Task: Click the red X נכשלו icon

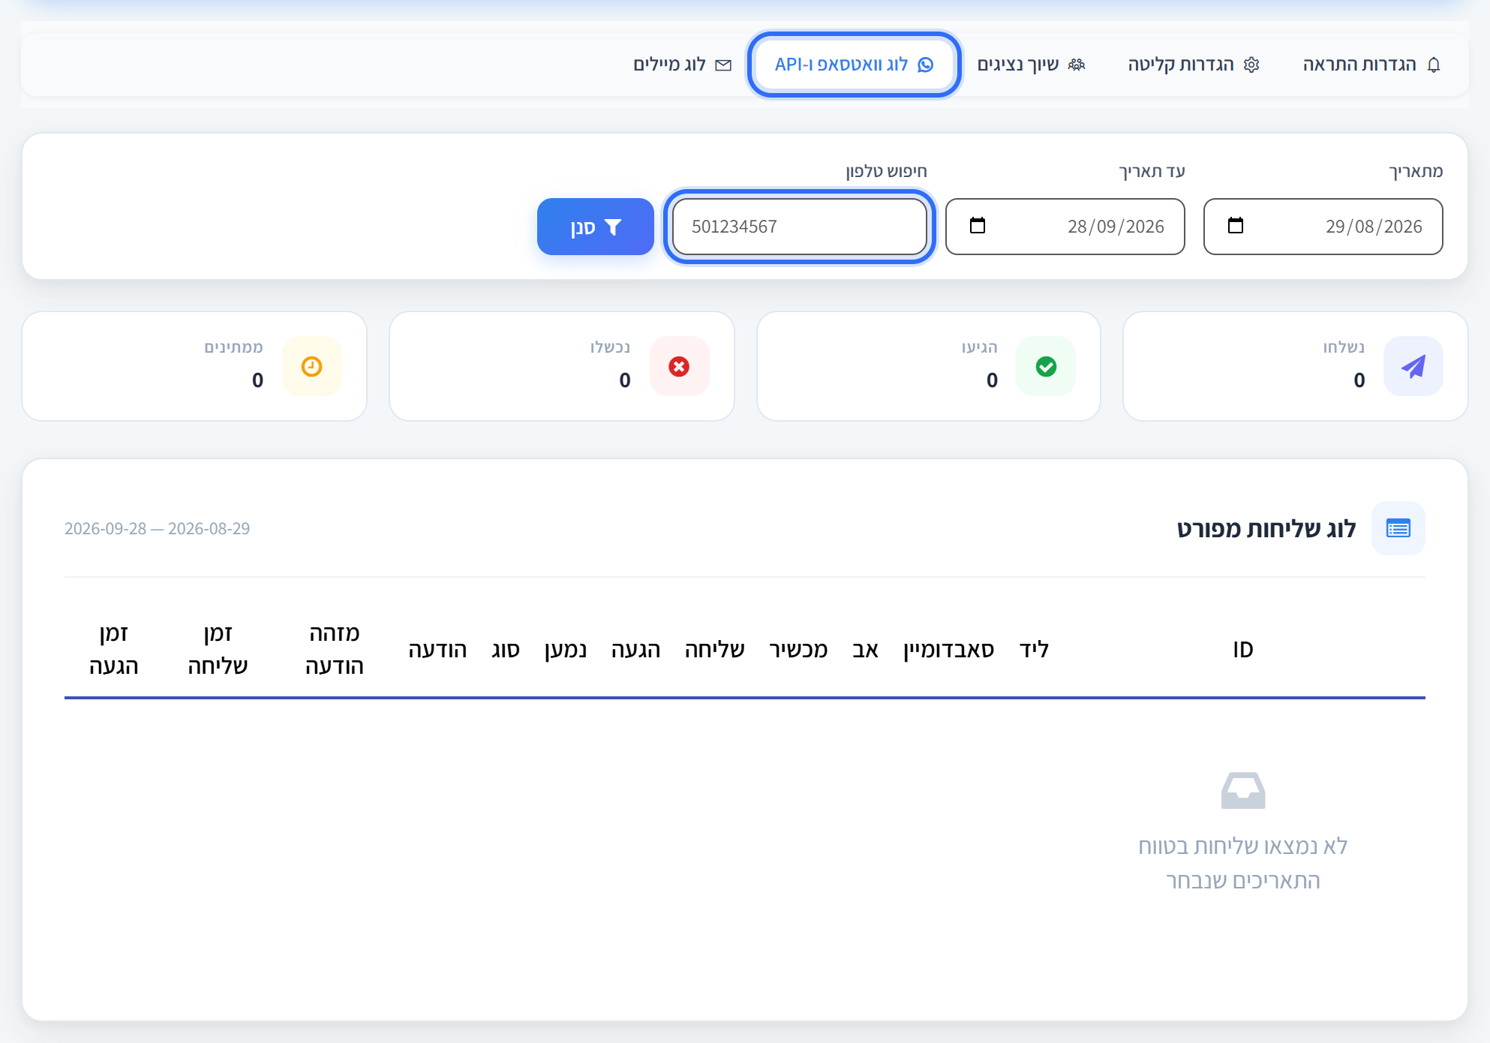Action: coord(679,366)
